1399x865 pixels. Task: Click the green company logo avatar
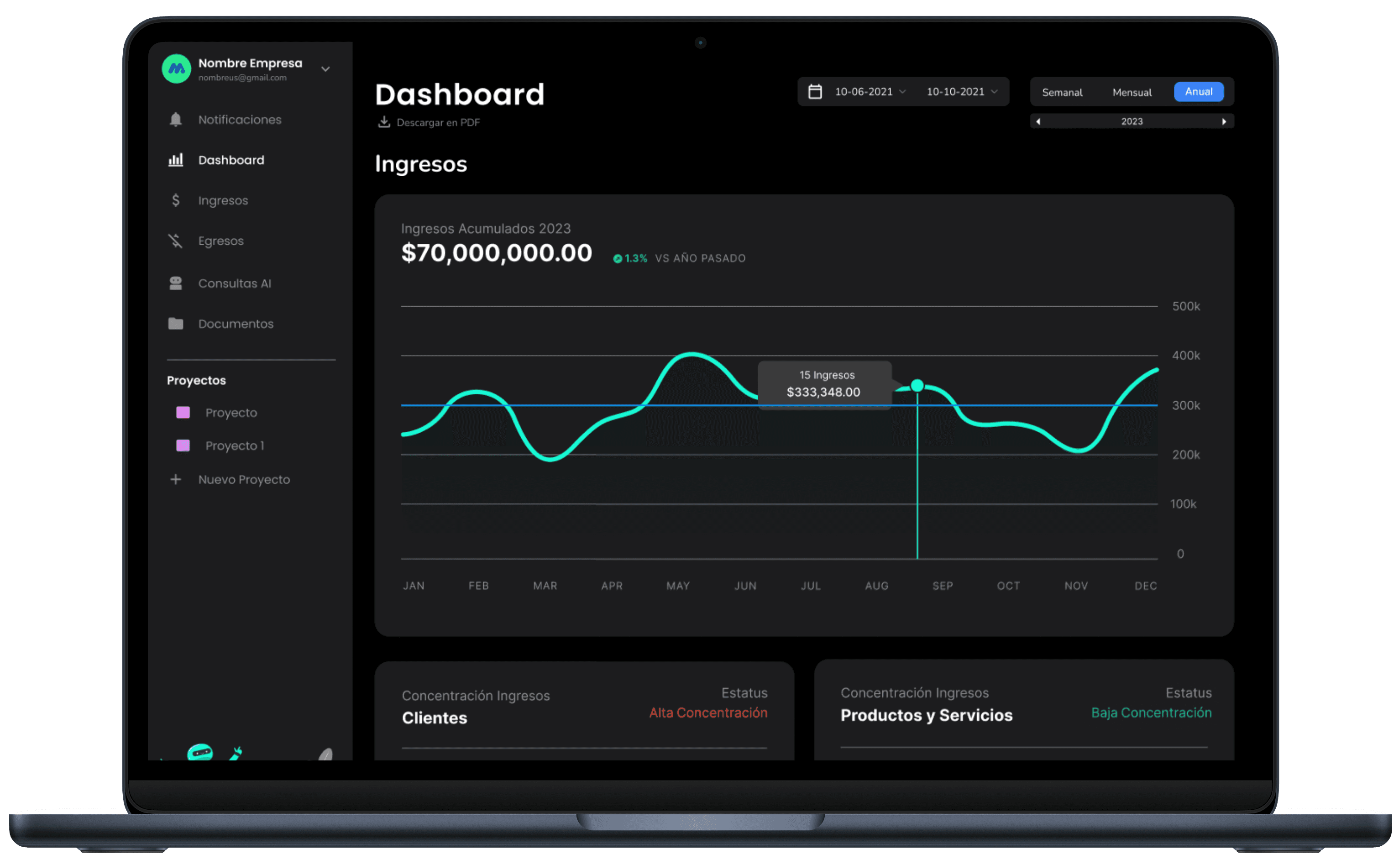(176, 68)
